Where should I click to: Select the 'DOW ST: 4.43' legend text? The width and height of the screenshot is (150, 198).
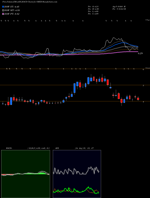tap(12, 7)
